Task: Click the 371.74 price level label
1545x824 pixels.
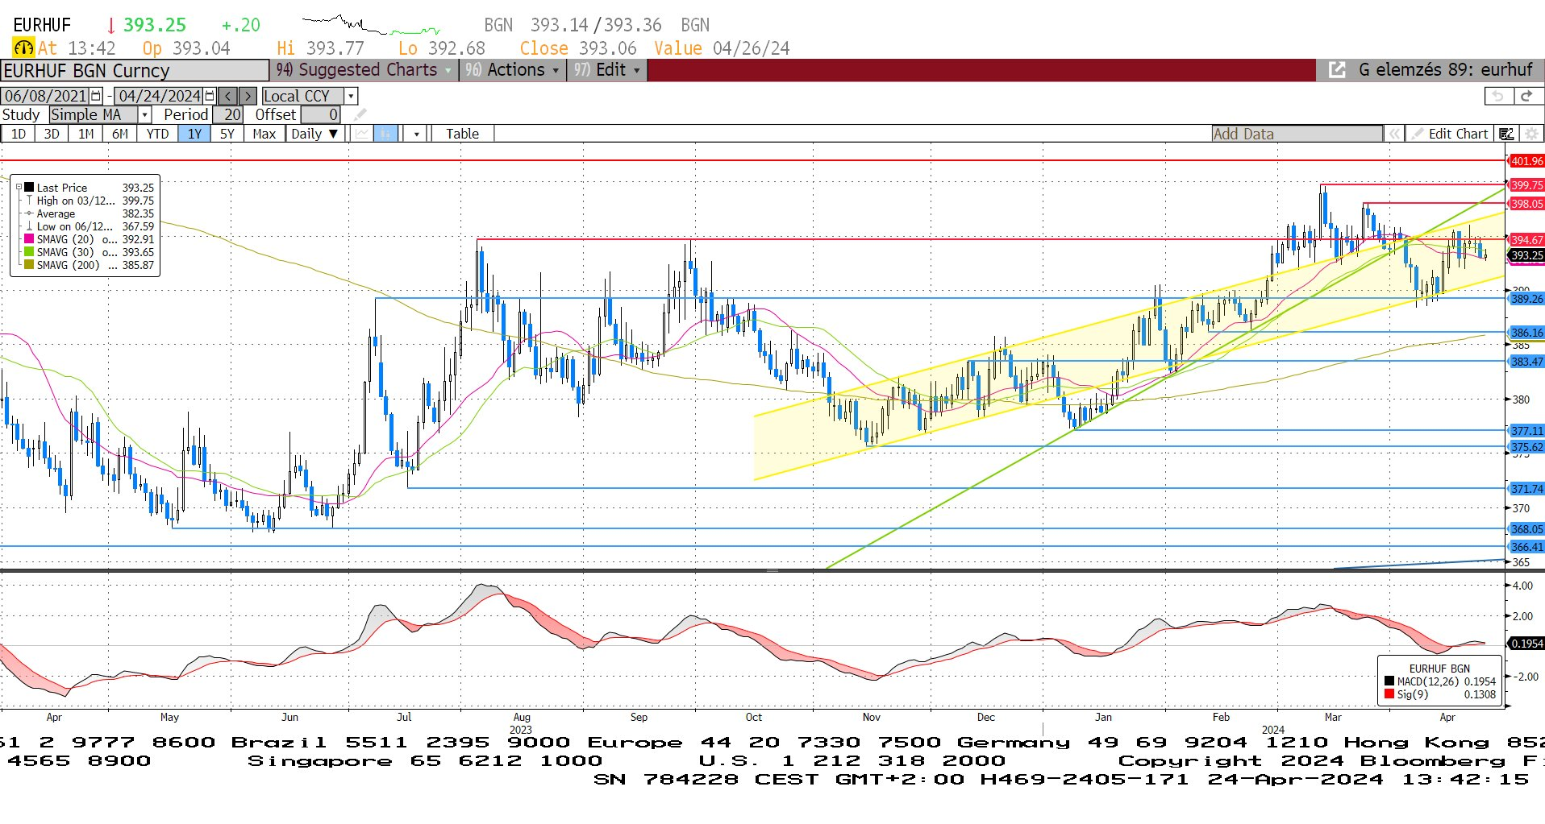Action: [1526, 489]
